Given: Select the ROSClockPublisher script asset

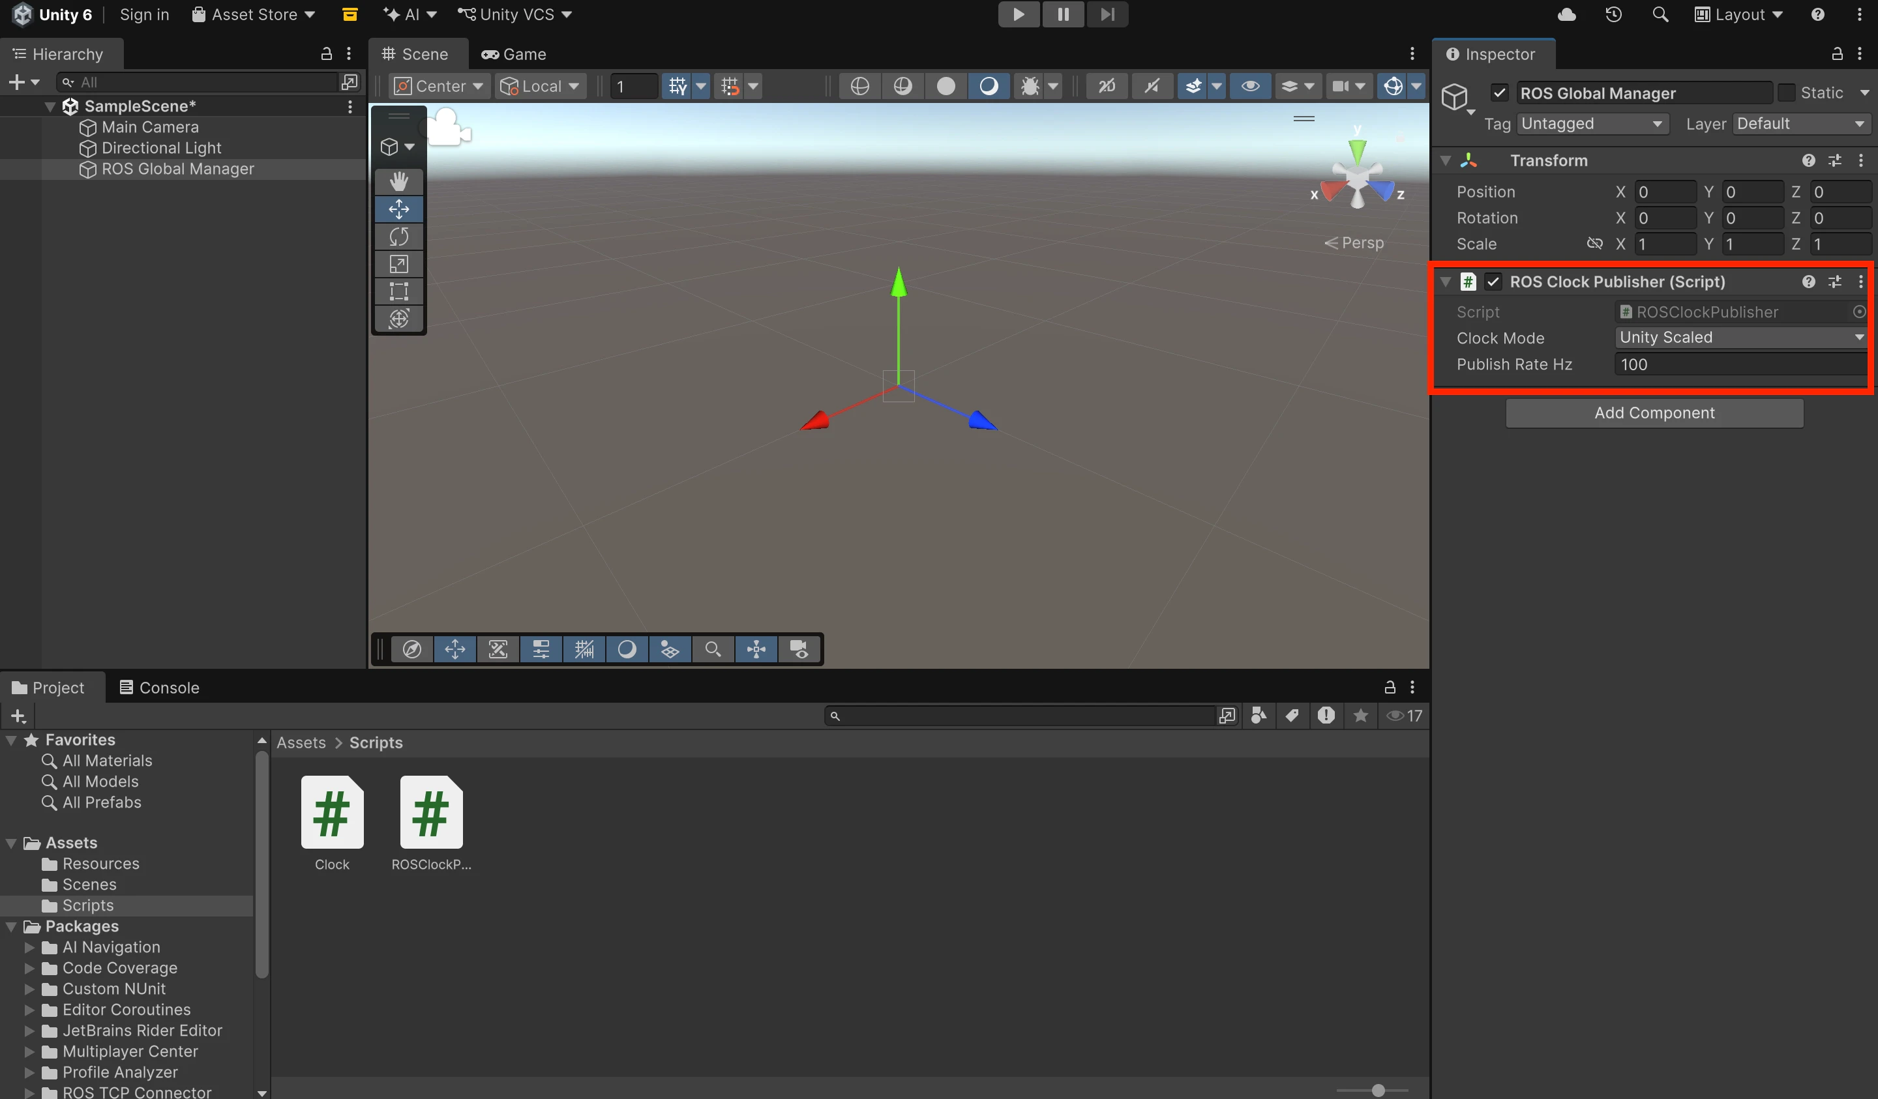Looking at the screenshot, I should point(432,823).
